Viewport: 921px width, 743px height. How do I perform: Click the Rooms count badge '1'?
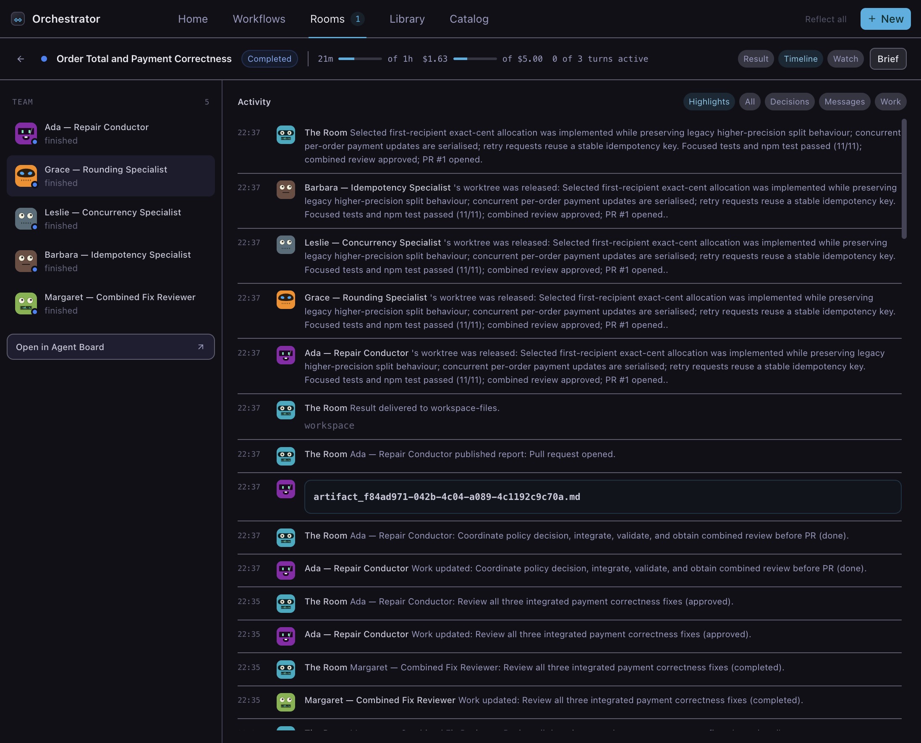coord(358,19)
